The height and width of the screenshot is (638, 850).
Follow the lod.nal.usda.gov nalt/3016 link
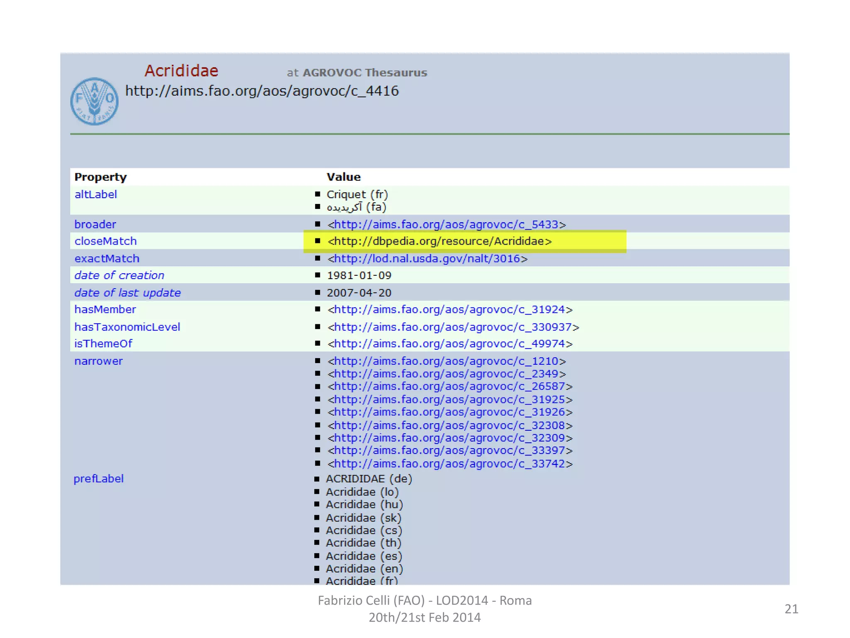click(427, 258)
